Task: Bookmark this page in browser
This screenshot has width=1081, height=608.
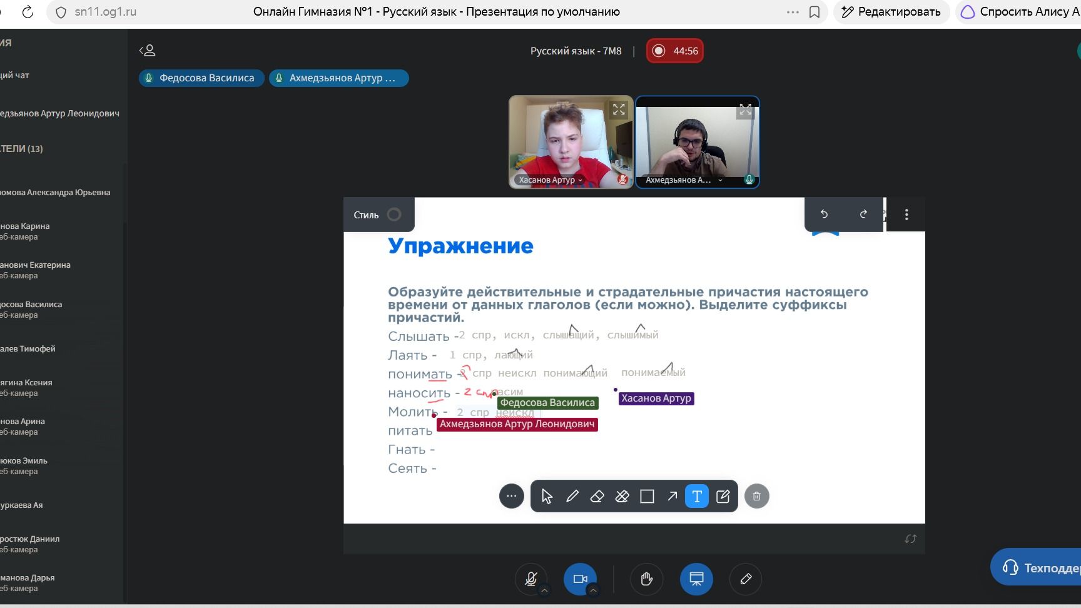Action: pyautogui.click(x=815, y=12)
